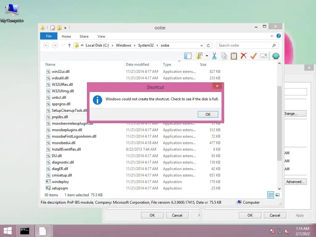Image resolution: width=316 pixels, height=237 pixels.
Task: Close the Shortcut error dialog
Action: tap(217, 86)
